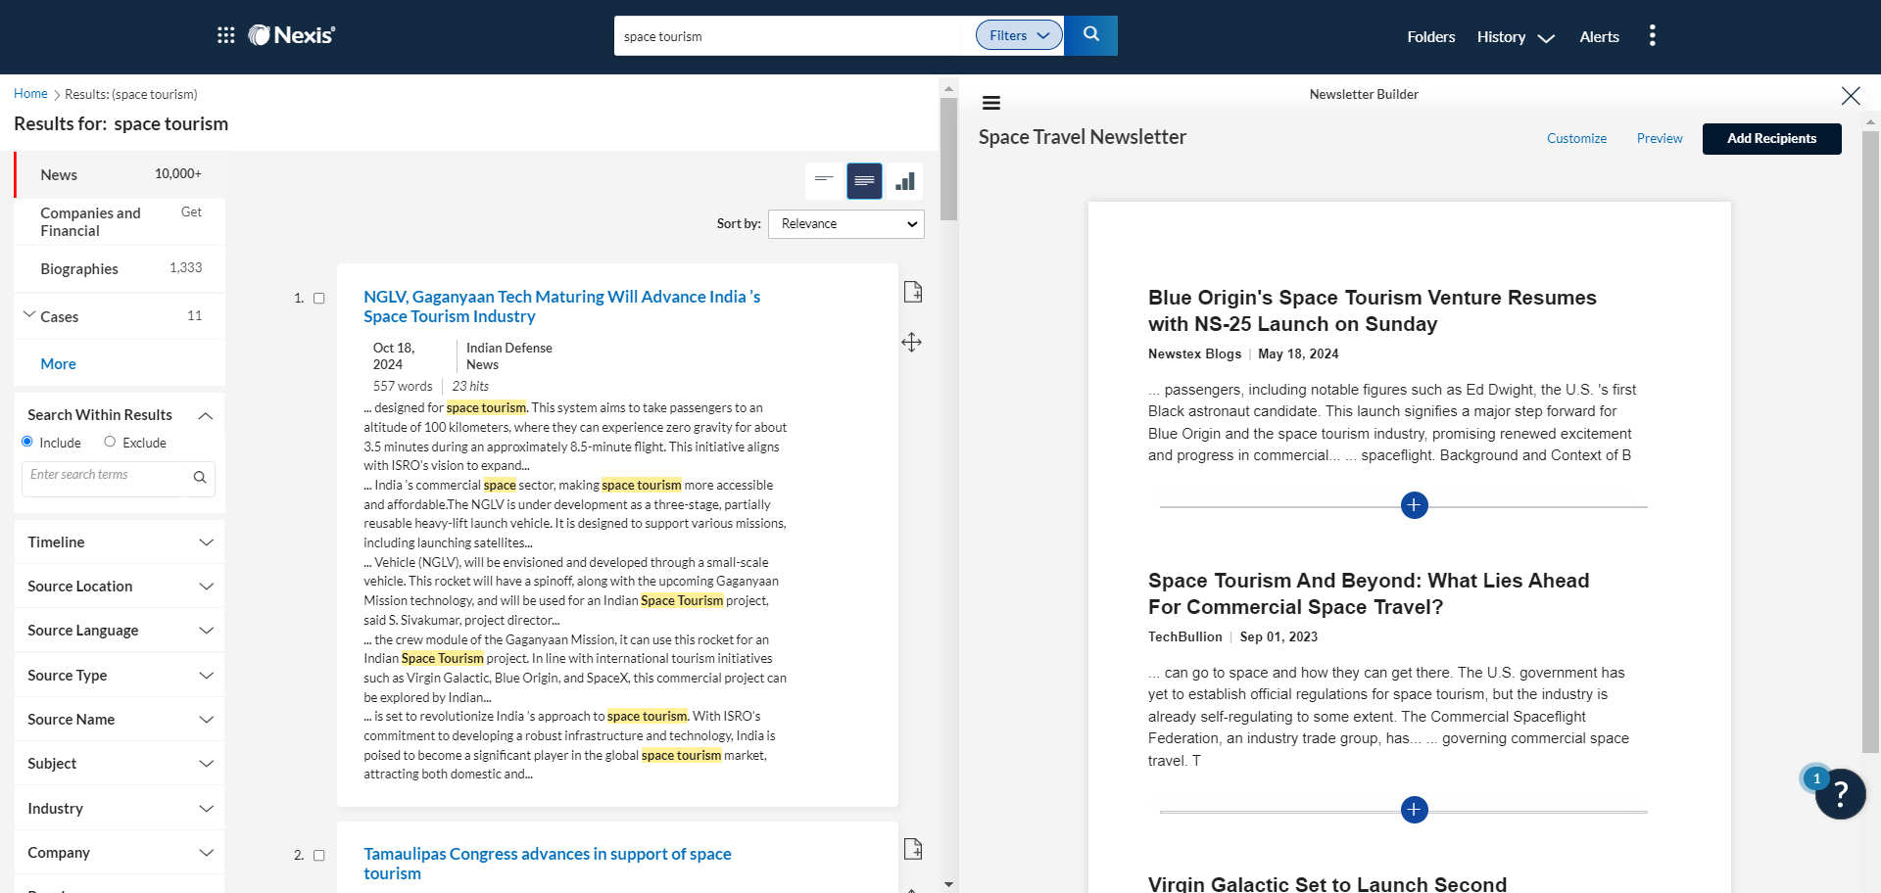Select the Biographies category

pos(120,269)
